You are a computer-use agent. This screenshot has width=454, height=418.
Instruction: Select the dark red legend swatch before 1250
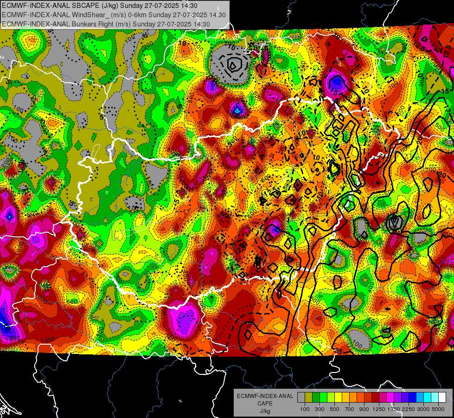point(375,398)
